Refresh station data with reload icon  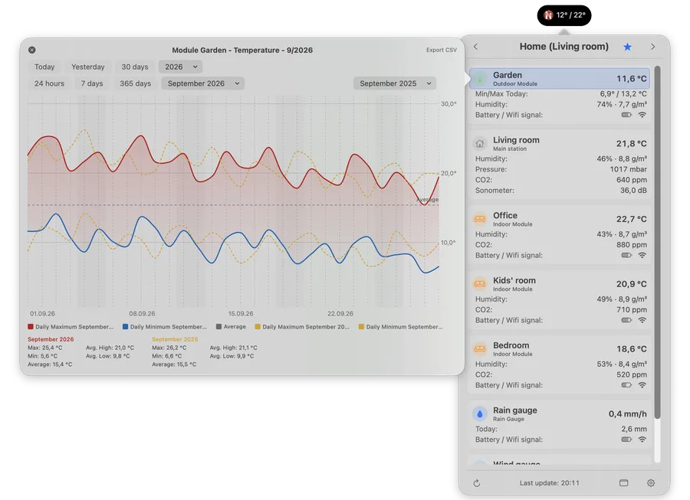[477, 483]
